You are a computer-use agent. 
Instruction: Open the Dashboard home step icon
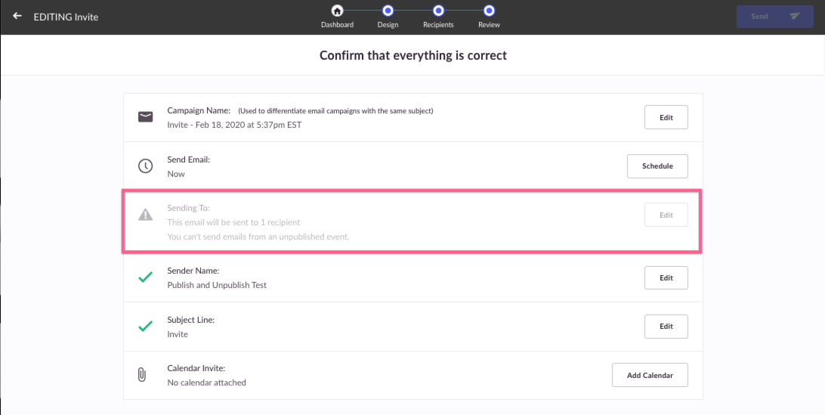click(x=337, y=11)
